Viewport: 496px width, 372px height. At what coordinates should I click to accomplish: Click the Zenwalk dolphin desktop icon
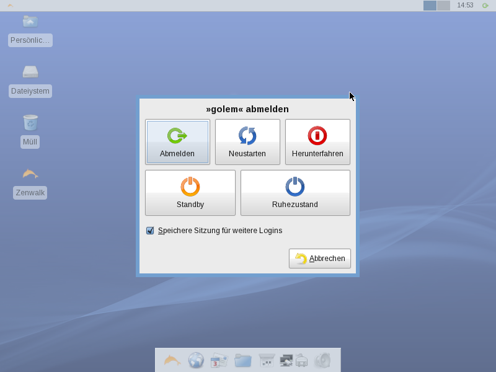[x=30, y=174]
